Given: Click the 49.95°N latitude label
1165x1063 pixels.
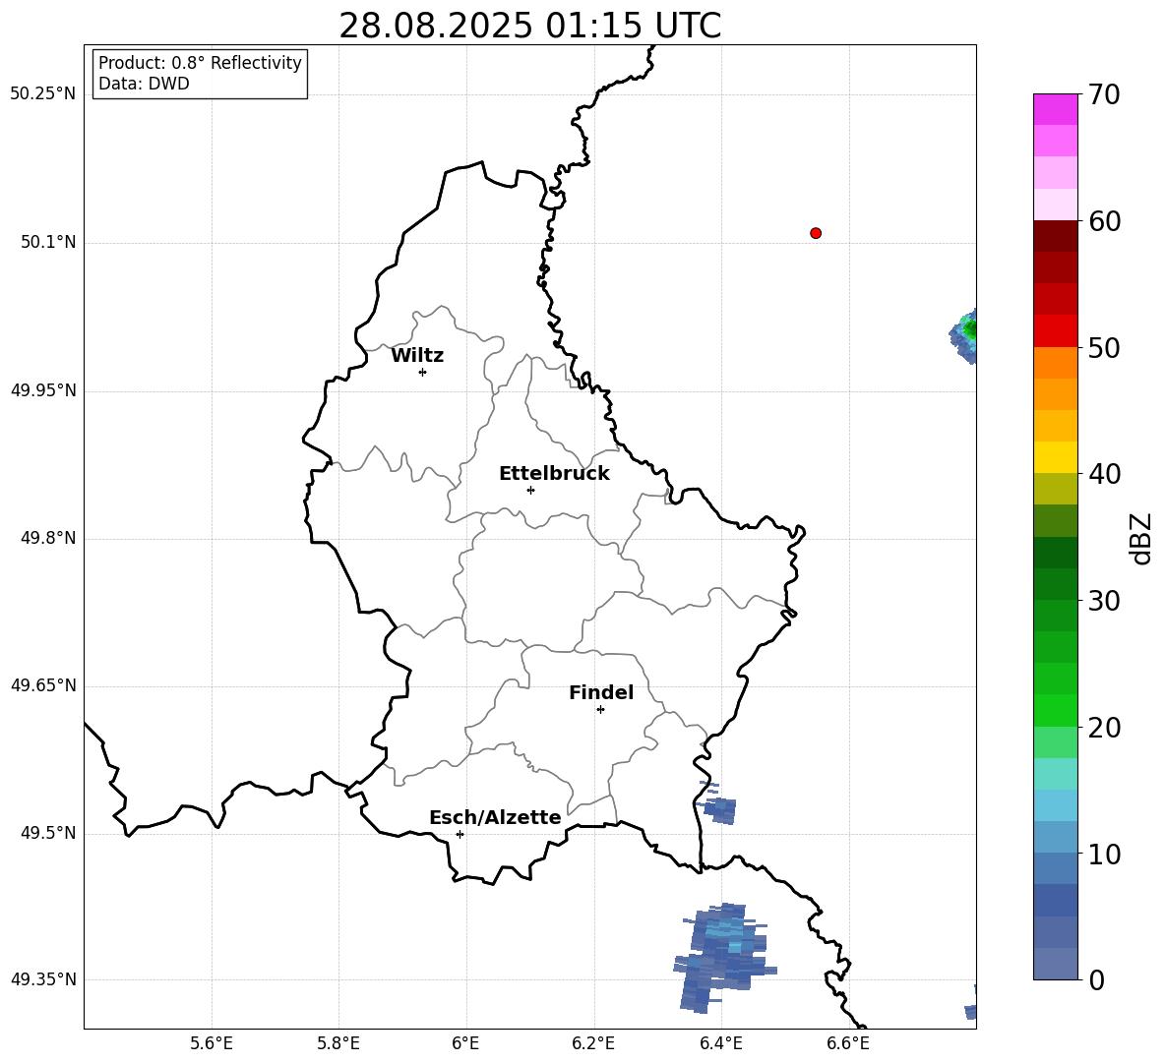Looking at the screenshot, I should click(43, 390).
